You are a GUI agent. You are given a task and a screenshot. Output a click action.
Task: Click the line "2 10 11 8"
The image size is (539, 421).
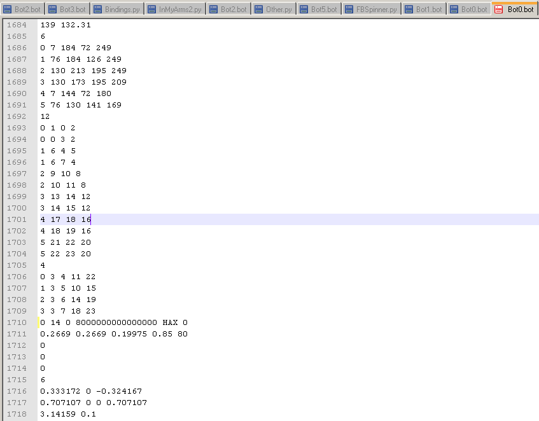coord(63,185)
